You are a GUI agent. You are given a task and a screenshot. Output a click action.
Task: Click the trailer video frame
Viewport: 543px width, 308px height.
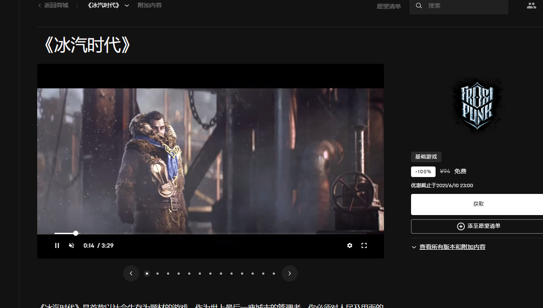click(x=211, y=161)
